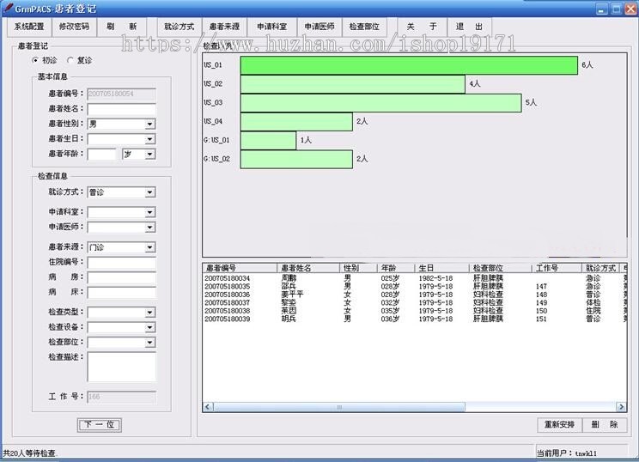Click the US_01 green bar in chart

tap(408, 65)
